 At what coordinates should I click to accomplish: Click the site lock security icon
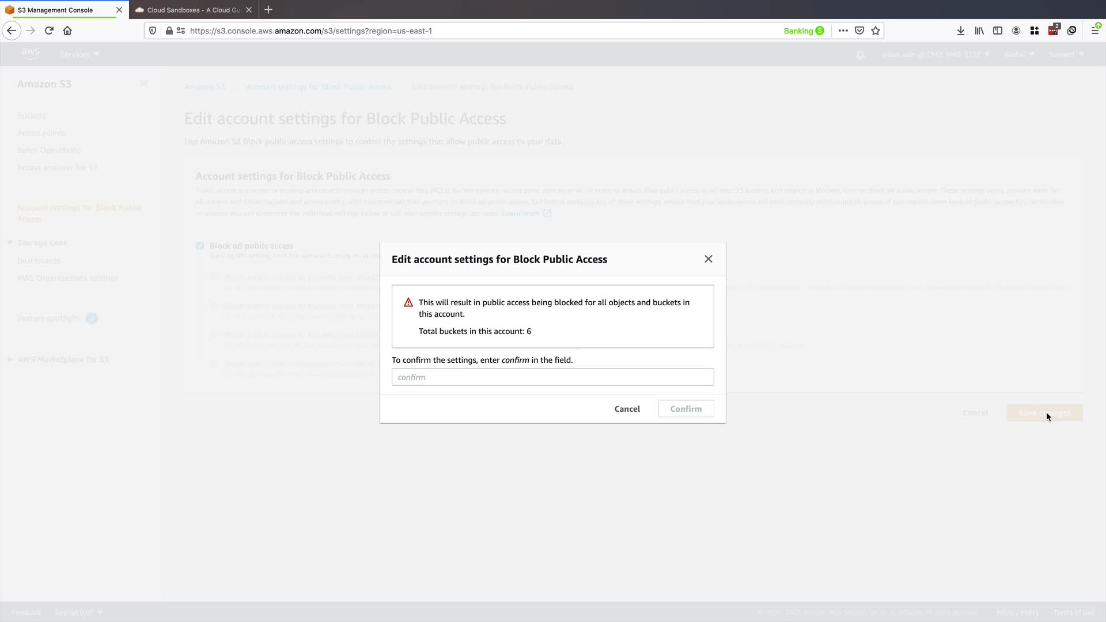pos(169,31)
